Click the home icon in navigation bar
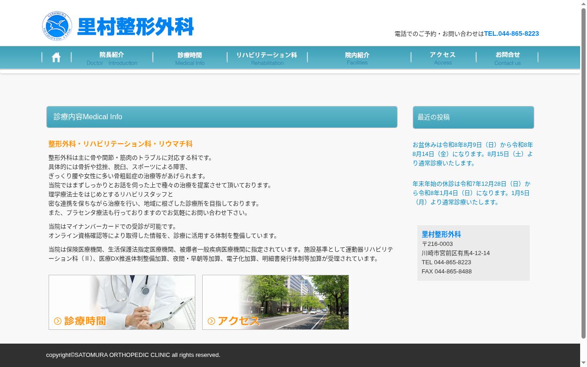 coord(56,57)
